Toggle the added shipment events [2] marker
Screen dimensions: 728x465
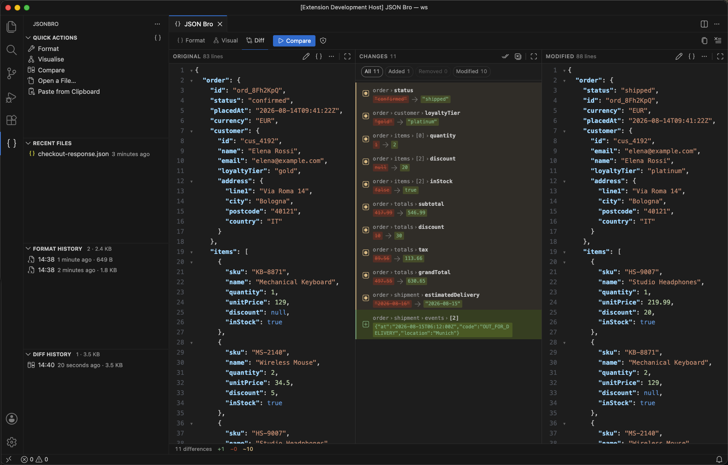click(366, 324)
